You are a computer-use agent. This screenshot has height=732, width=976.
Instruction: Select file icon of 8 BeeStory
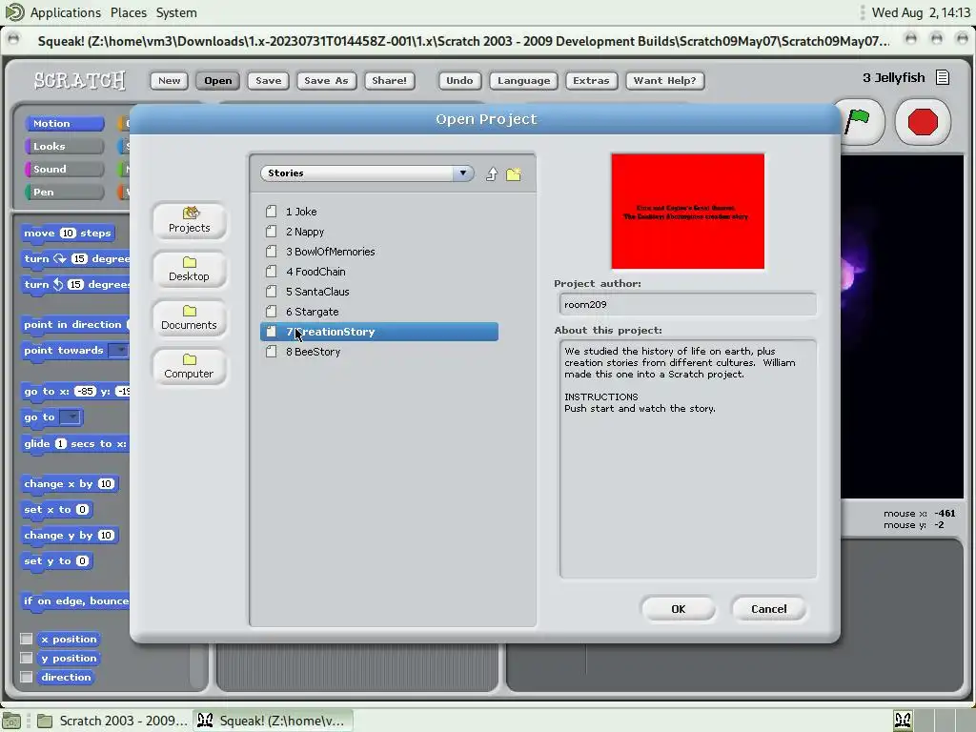coord(272,352)
